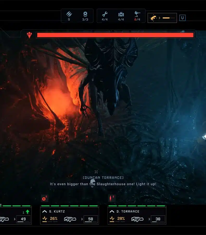Click the arrow before ammo count 38
The image size is (206, 235).
click(x=149, y=219)
